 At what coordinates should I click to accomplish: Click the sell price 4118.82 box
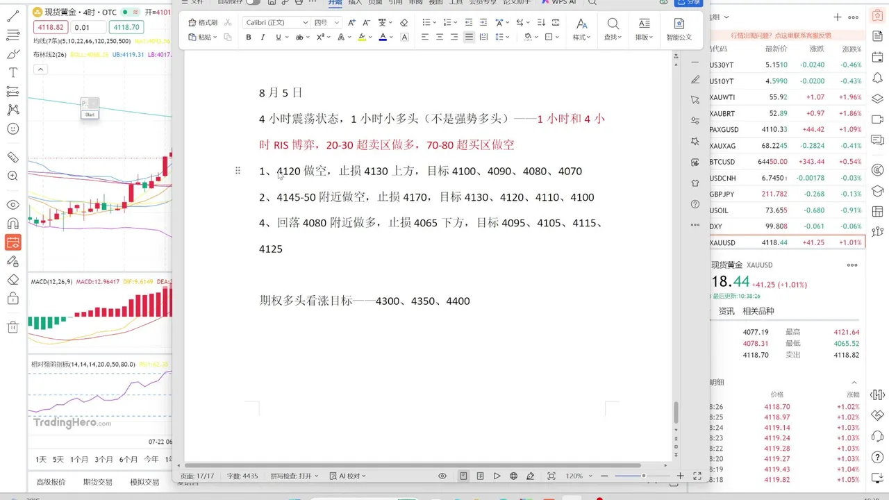pos(49,27)
